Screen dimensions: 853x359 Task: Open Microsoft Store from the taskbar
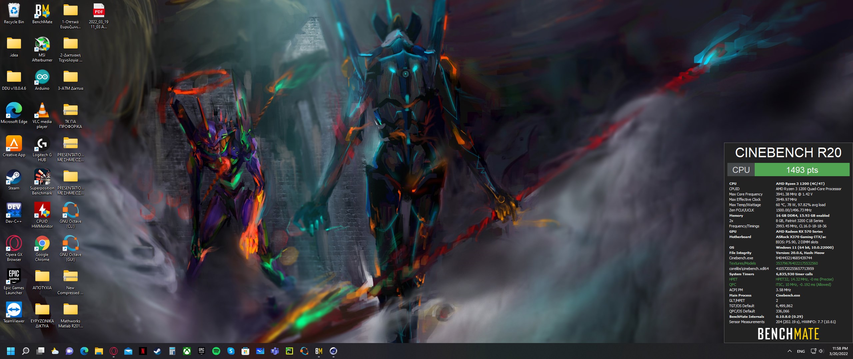246,351
